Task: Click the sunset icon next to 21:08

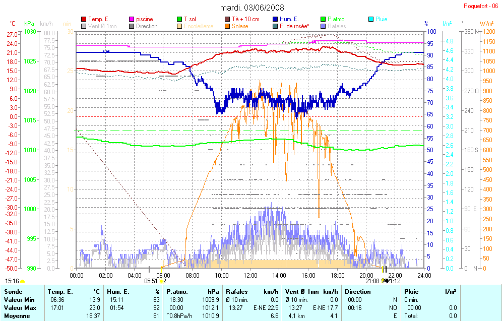Action: pos(383,281)
